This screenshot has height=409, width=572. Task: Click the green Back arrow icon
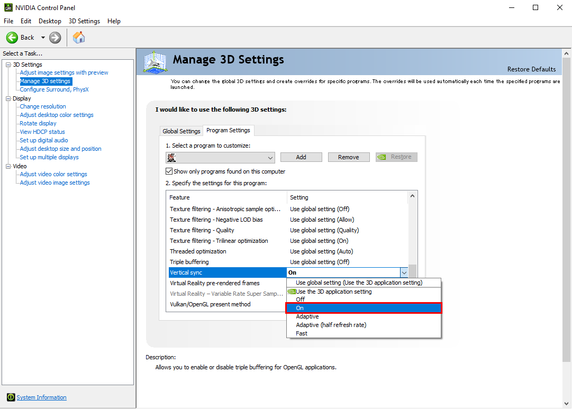point(12,37)
